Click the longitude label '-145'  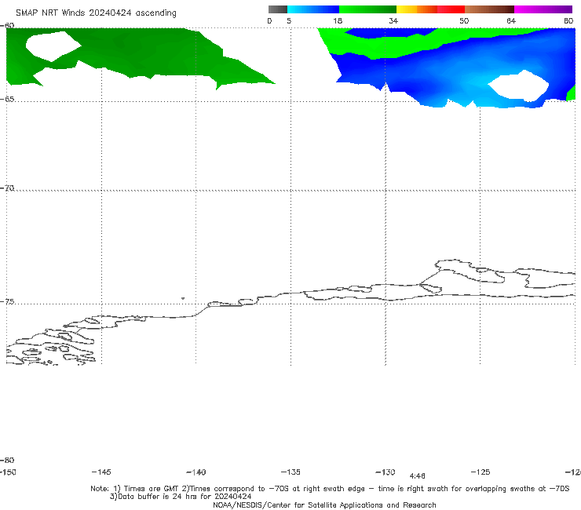[101, 472]
